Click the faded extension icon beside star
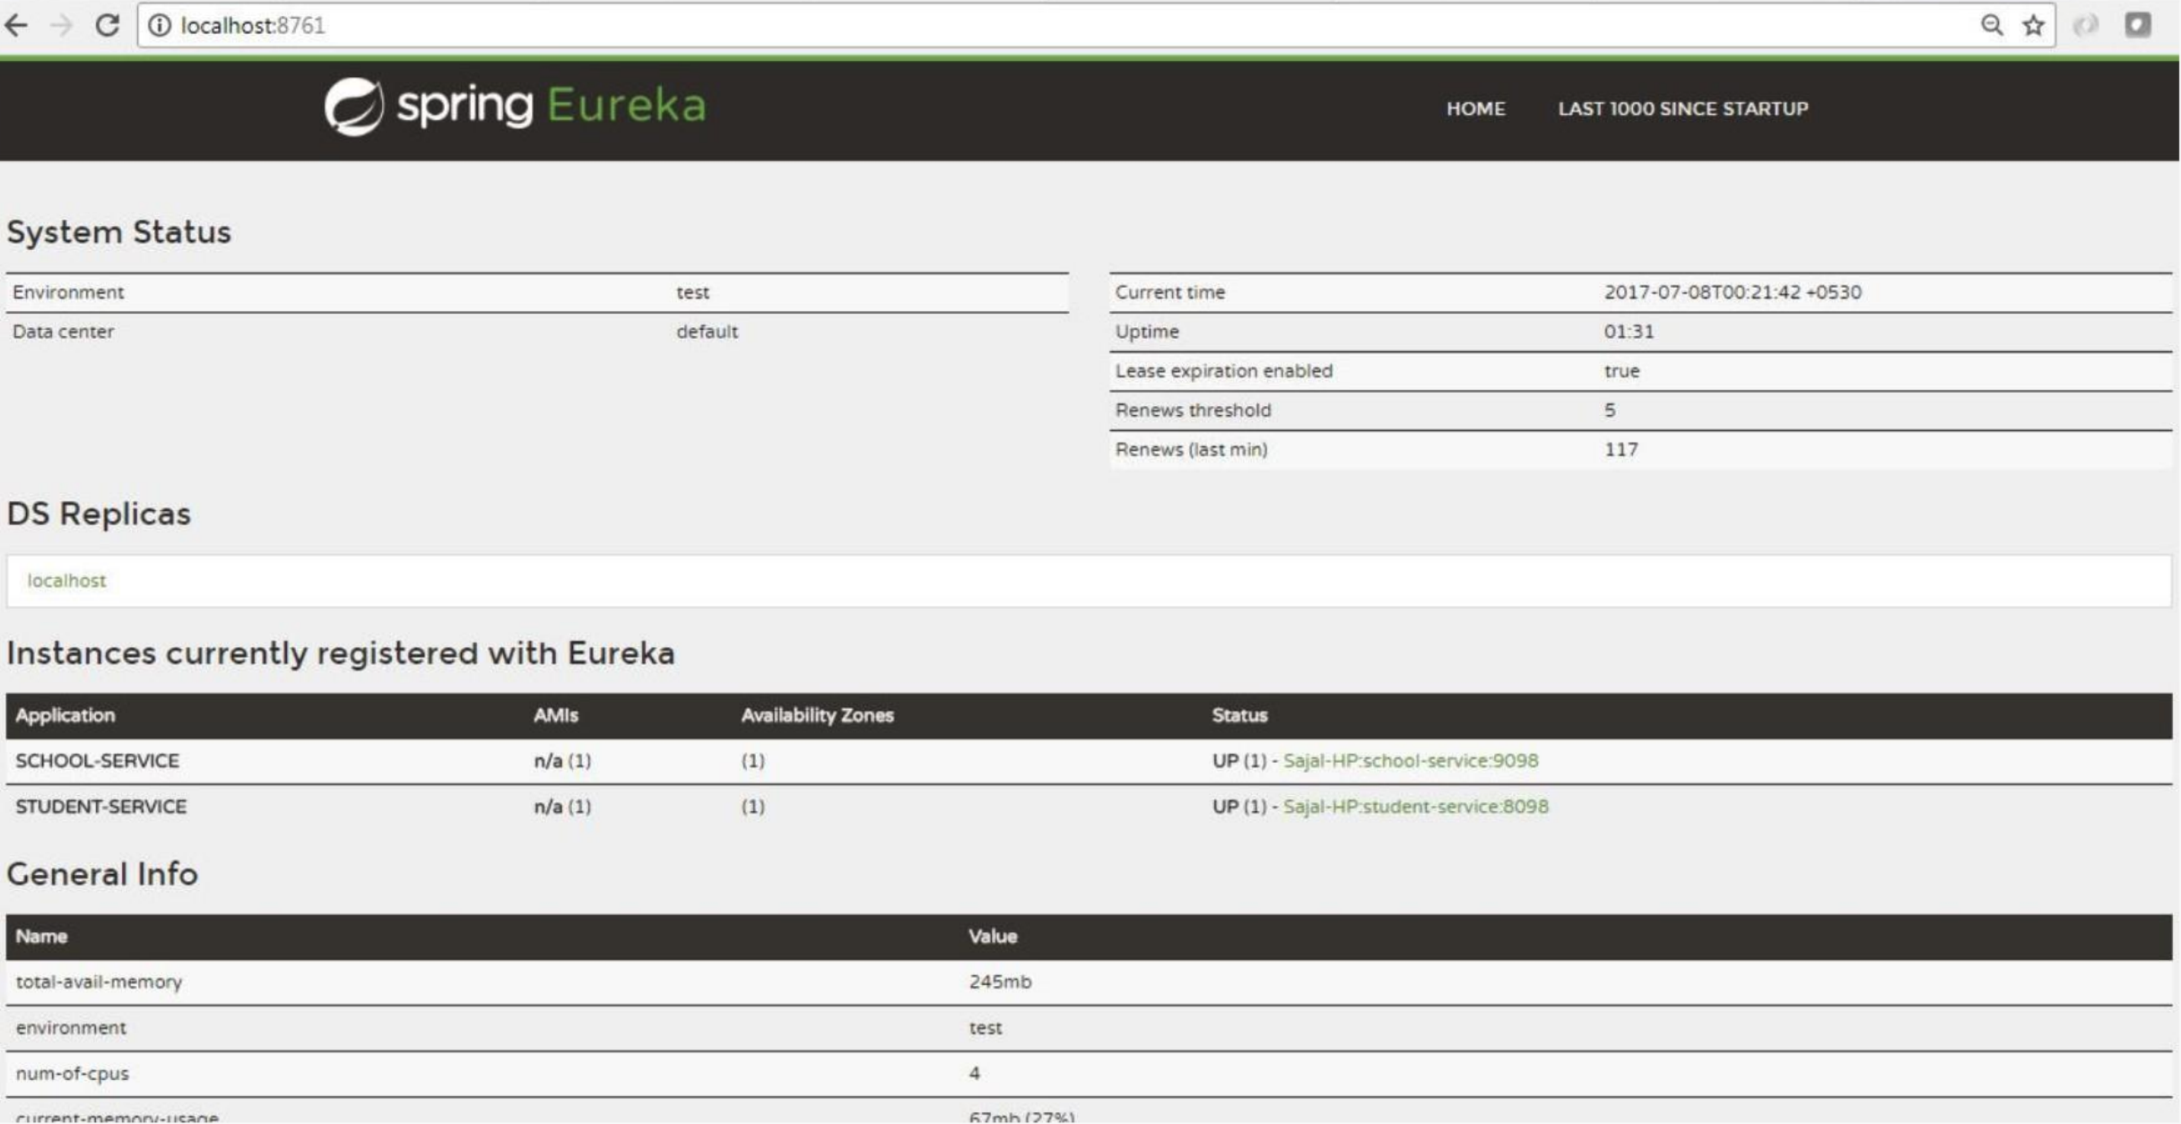 tap(2086, 25)
